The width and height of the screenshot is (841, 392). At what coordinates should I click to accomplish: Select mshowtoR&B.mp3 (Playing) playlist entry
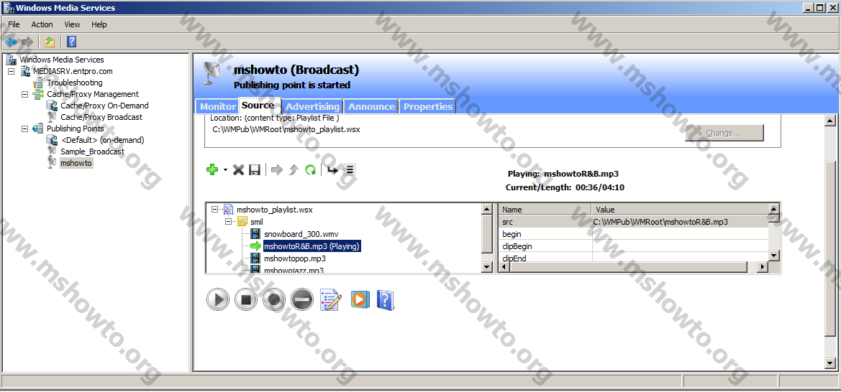[312, 246]
